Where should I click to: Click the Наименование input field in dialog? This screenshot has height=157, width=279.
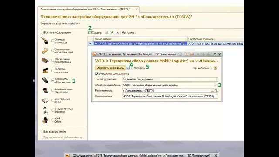point(170,96)
